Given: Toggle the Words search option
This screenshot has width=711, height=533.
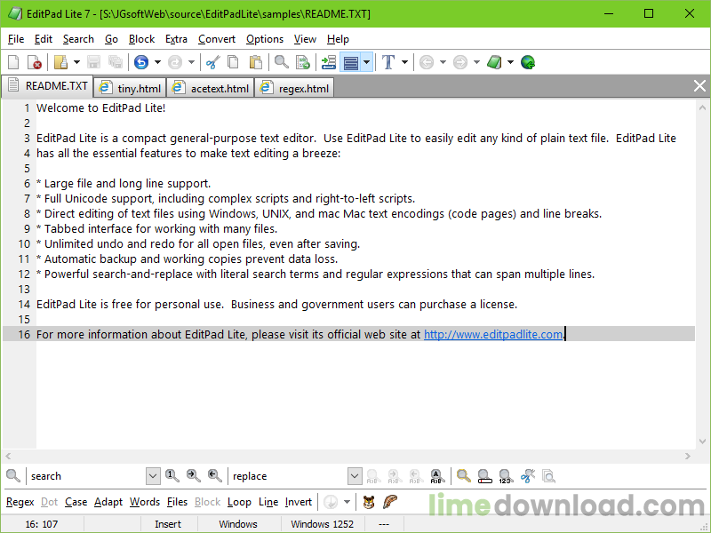Looking at the screenshot, I should (145, 502).
